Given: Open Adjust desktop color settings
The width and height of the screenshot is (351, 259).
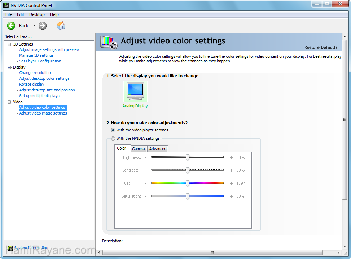Looking at the screenshot, I should [44, 78].
